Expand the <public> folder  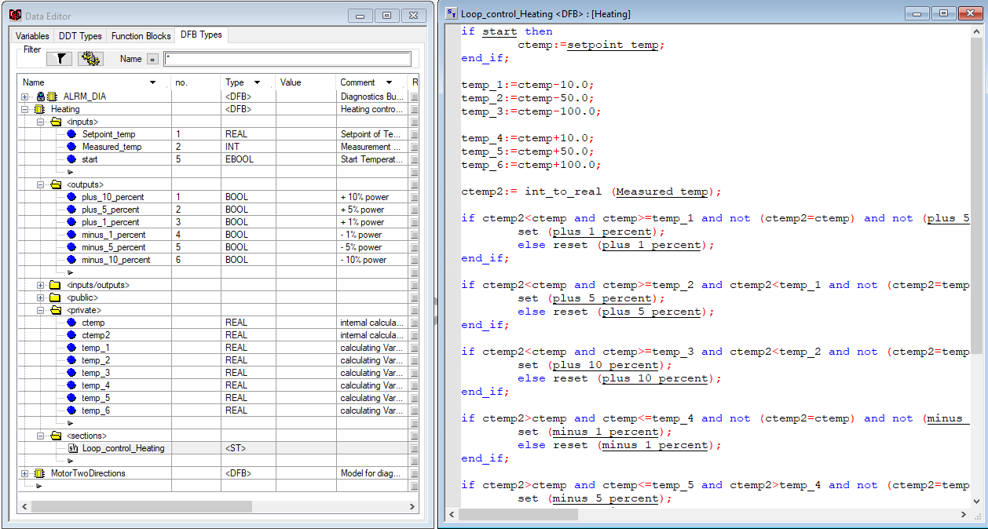41,297
